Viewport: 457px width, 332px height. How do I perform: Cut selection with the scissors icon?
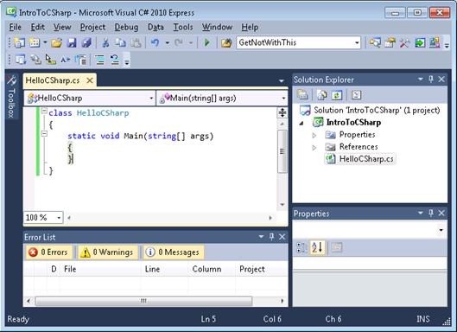(105, 43)
